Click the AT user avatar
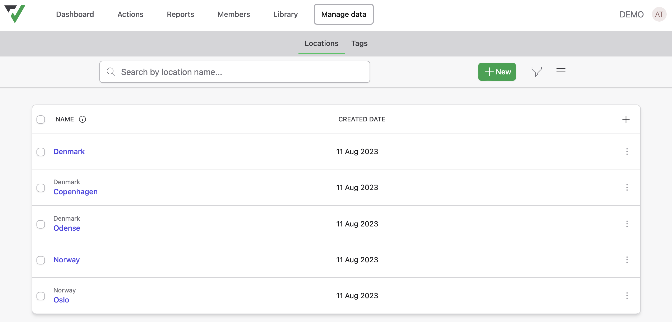This screenshot has width=672, height=322. 659,14
